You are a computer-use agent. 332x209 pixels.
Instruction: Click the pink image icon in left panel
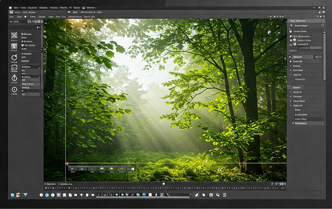coord(14,46)
